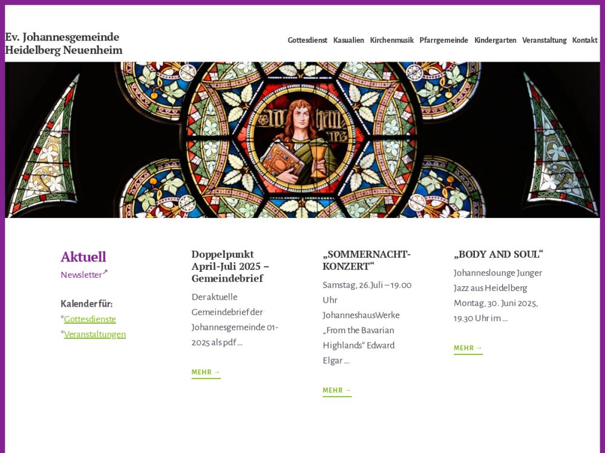The height and width of the screenshot is (453, 605).
Task: Open the Gottesdienste calendar link
Action: tap(90, 319)
